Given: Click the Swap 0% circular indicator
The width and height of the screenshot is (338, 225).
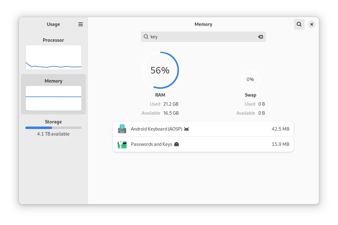Looking at the screenshot, I should (x=250, y=79).
